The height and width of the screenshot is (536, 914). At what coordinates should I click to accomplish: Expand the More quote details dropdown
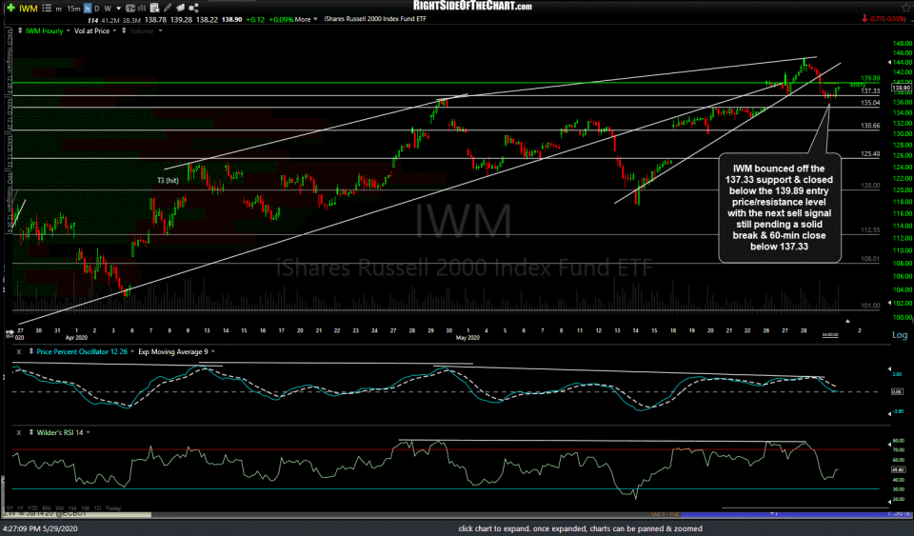point(306,19)
